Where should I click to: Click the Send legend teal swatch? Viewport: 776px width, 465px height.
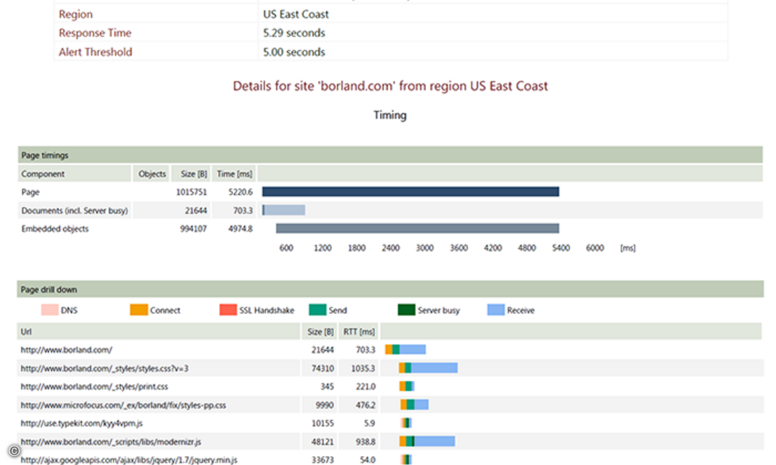coord(318,310)
